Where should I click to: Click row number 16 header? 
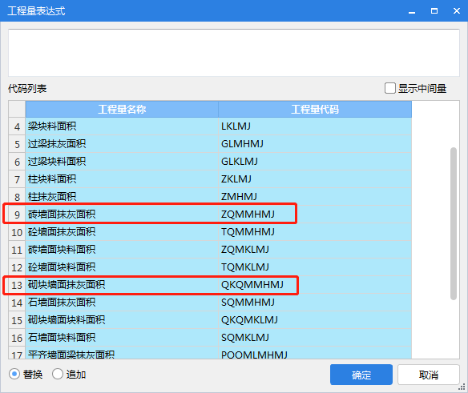tap(17, 338)
